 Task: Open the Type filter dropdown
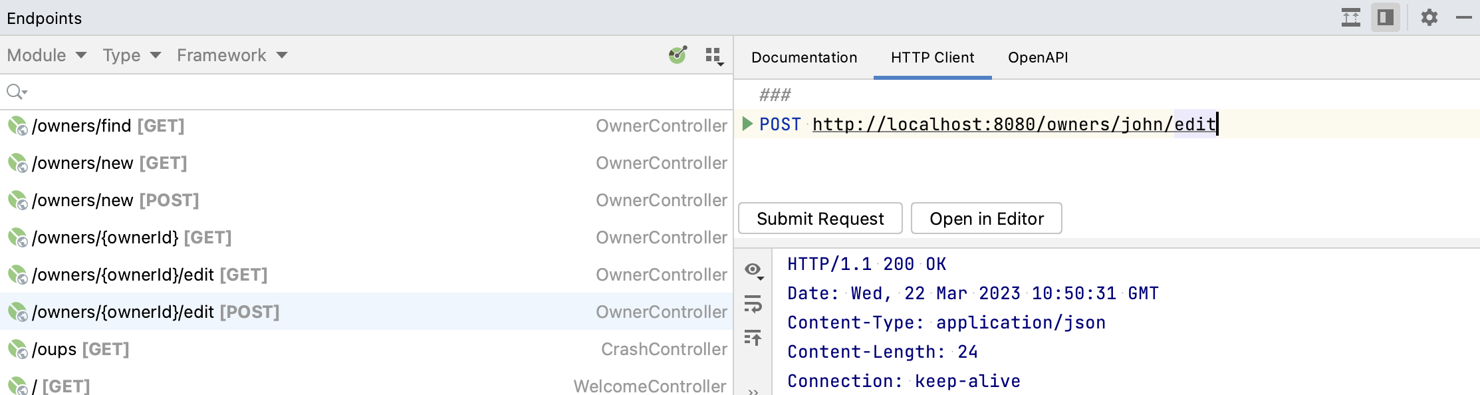pyautogui.click(x=132, y=55)
